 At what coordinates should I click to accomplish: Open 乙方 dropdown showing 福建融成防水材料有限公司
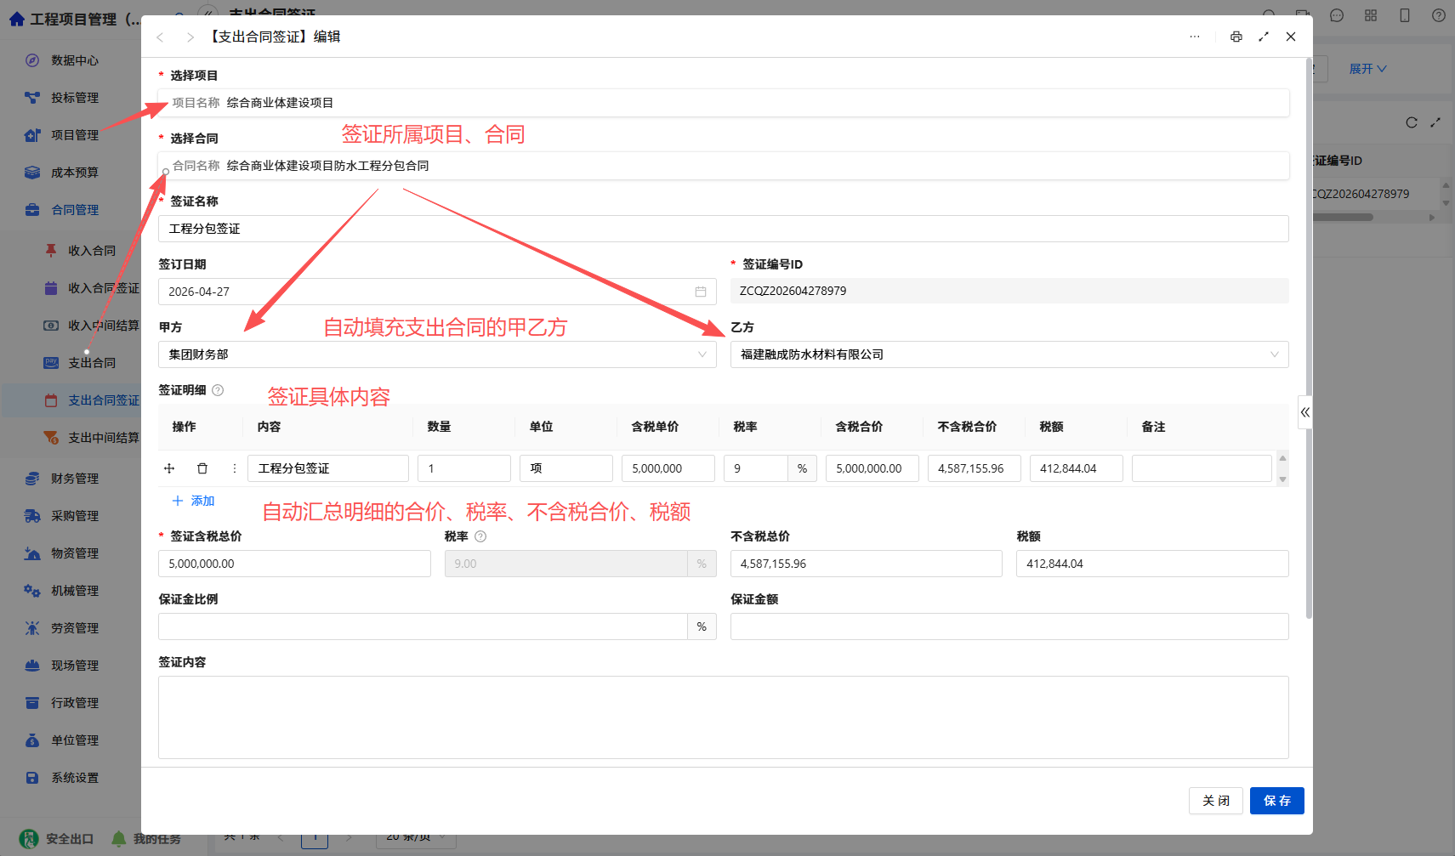tap(1009, 354)
